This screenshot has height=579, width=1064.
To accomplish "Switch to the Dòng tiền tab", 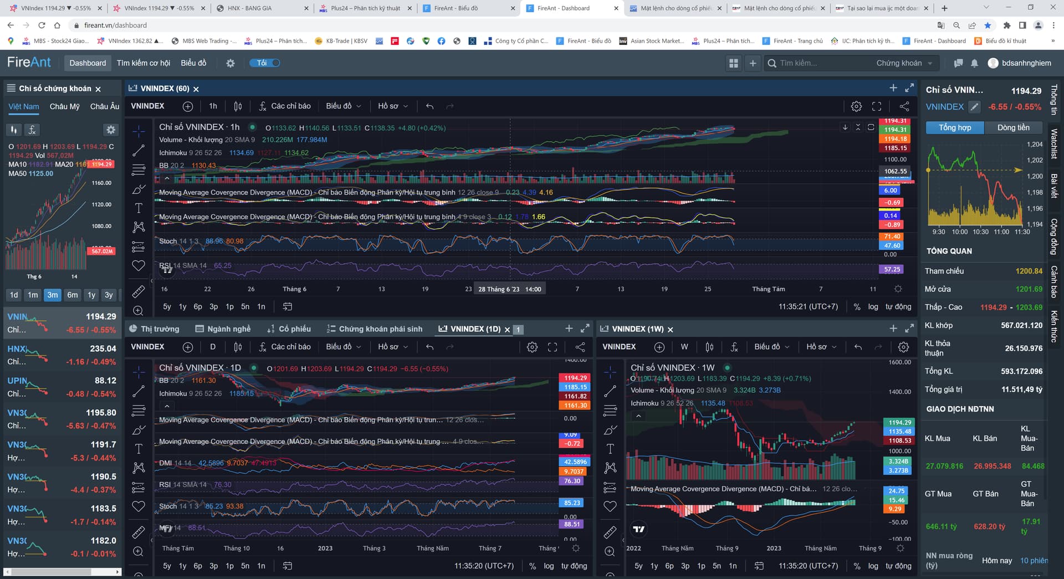I will [1013, 128].
